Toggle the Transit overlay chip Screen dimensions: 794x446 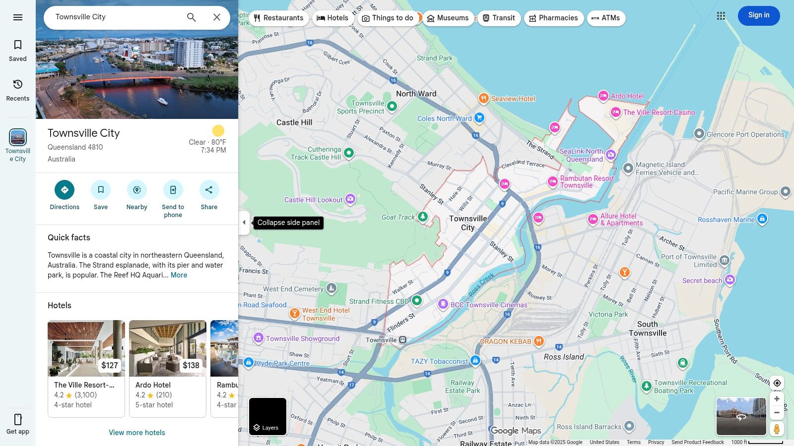pos(499,18)
